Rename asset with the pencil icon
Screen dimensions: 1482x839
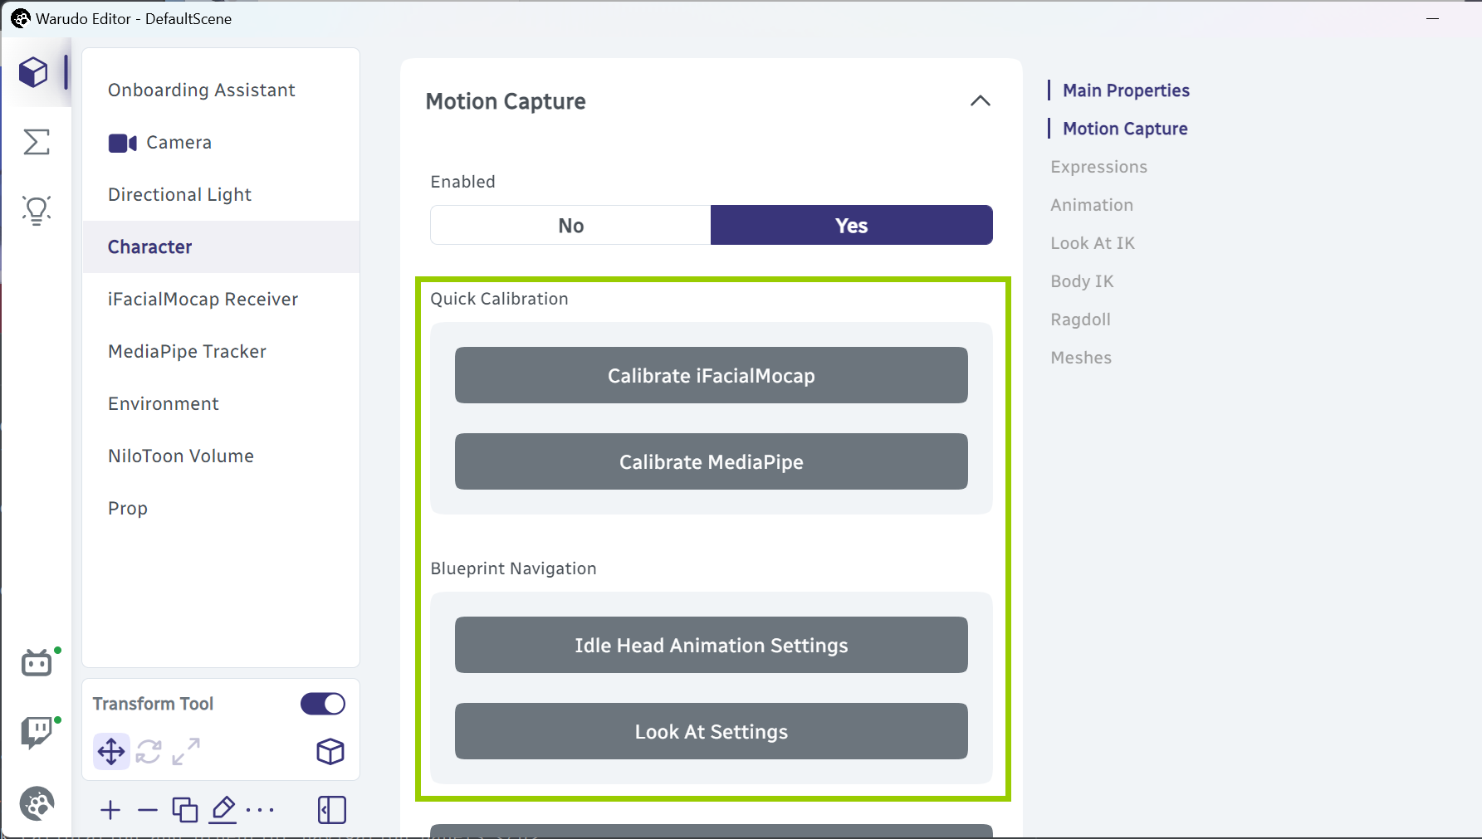223,810
